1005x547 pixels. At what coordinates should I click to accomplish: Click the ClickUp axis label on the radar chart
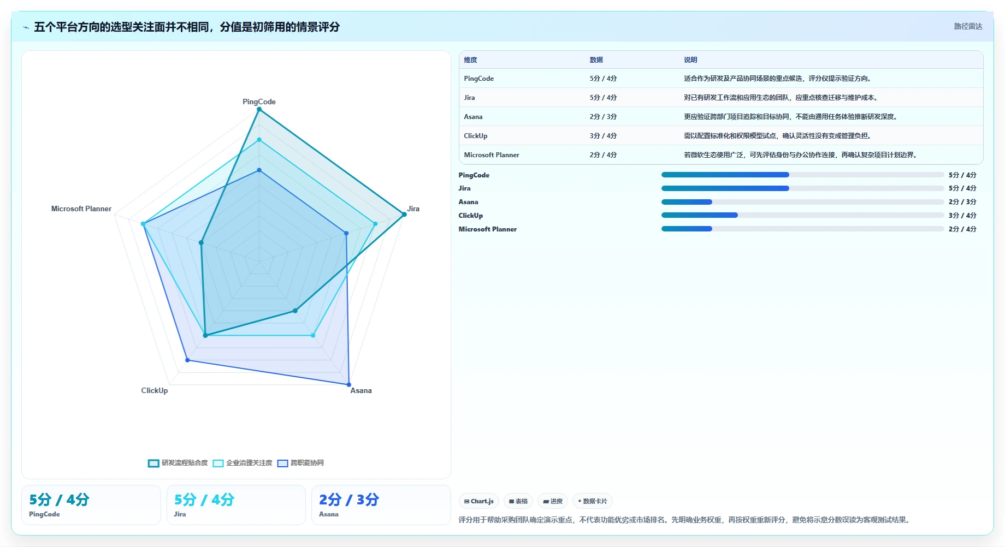[155, 390]
